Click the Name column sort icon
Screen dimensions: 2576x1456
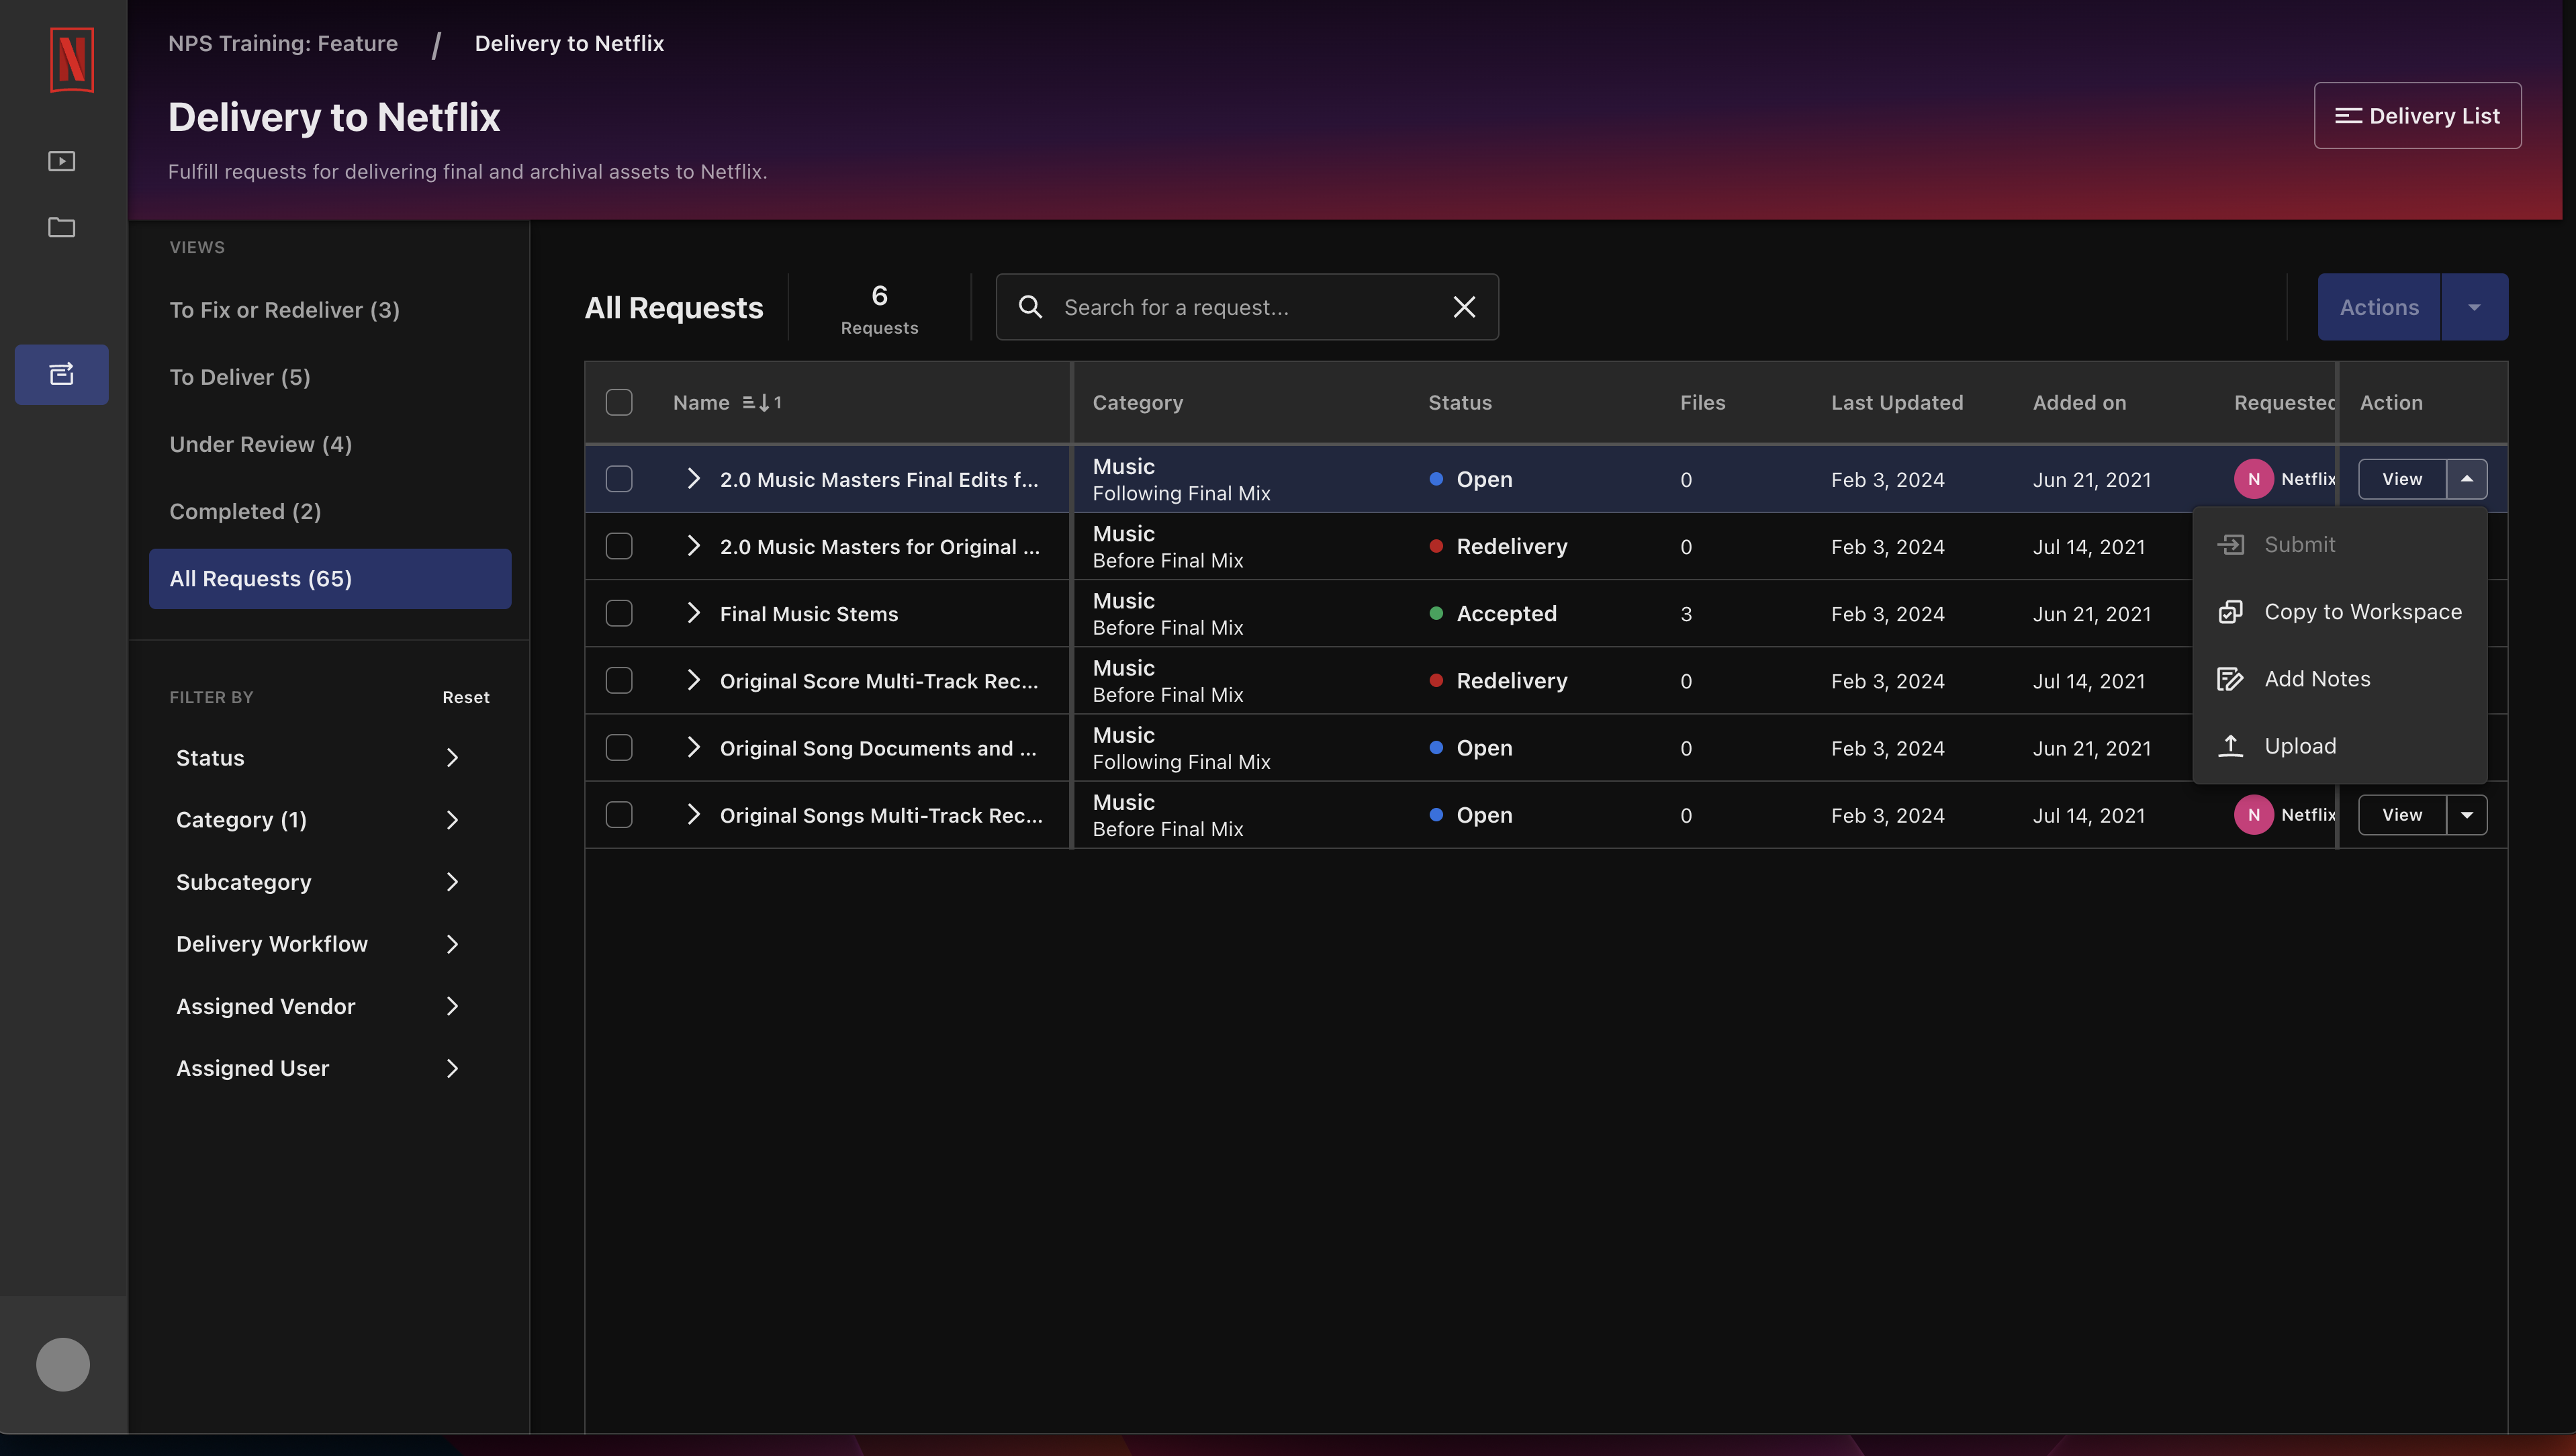point(762,402)
